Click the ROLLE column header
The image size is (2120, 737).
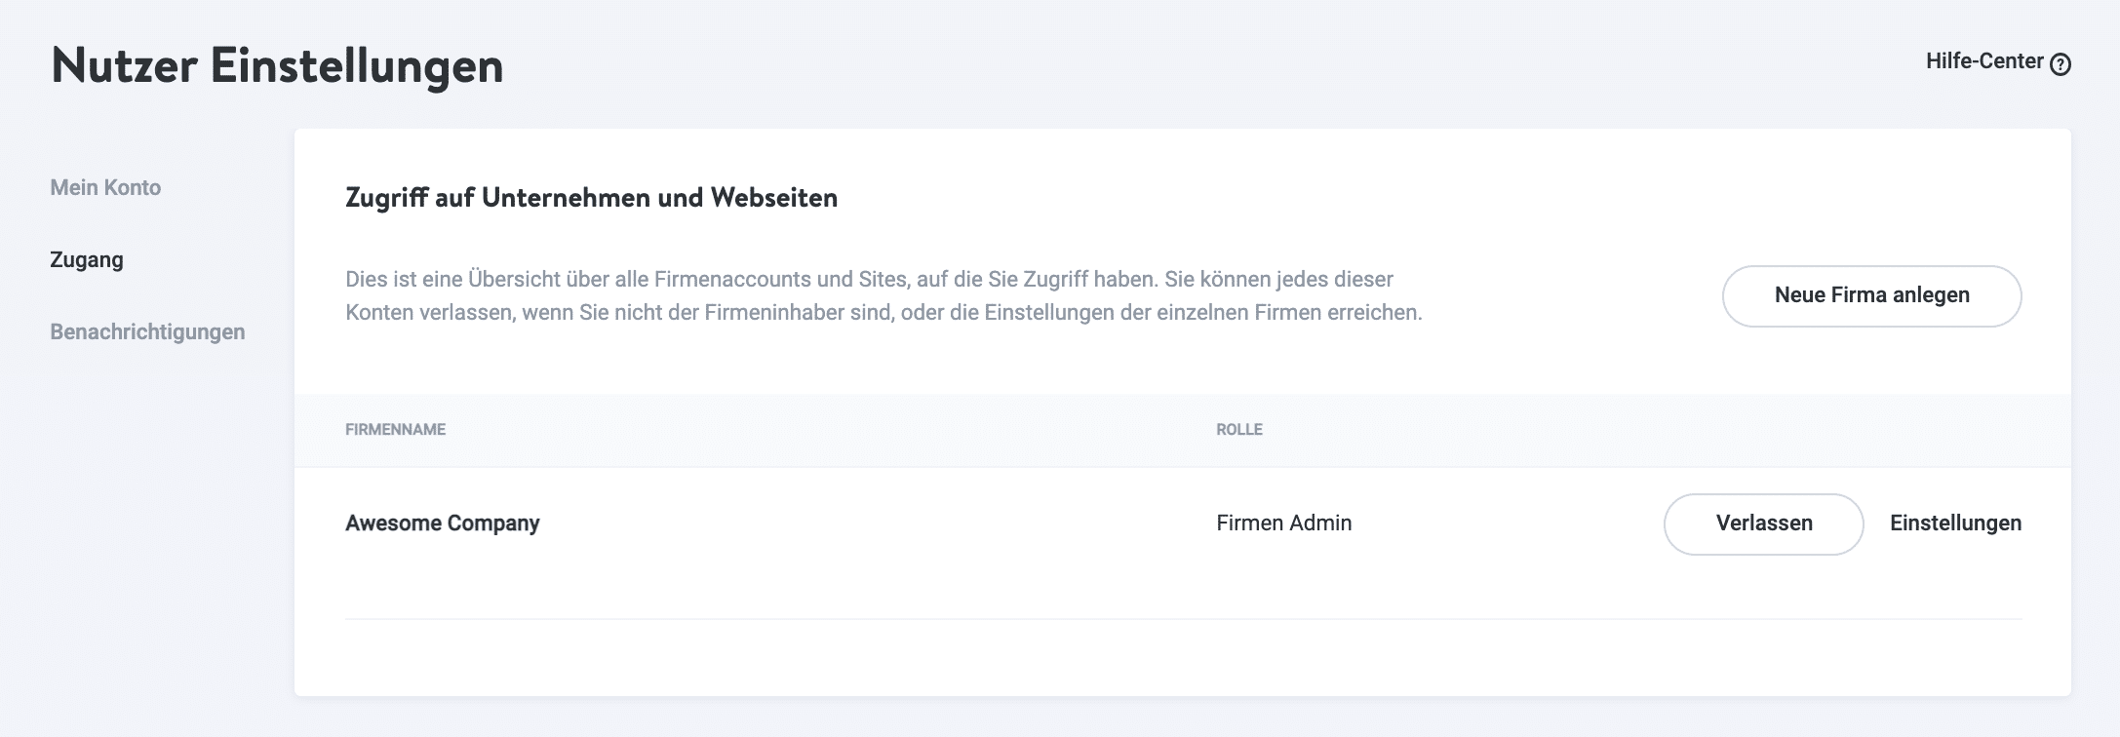(x=1237, y=429)
